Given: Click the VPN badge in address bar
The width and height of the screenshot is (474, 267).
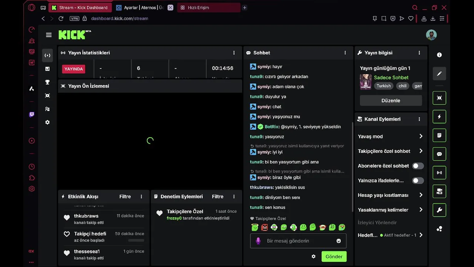Looking at the screenshot, I should click(x=74, y=18).
